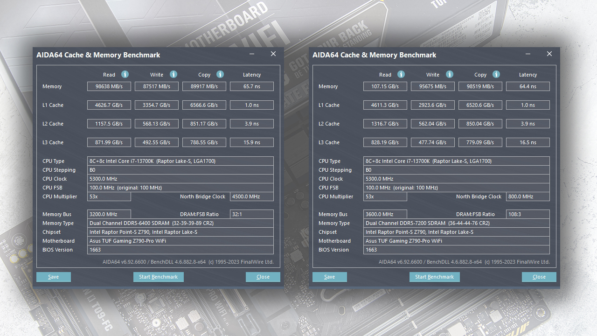
Task: Start Benchmark in the right DDR5-7200 window
Action: pyautogui.click(x=434, y=277)
